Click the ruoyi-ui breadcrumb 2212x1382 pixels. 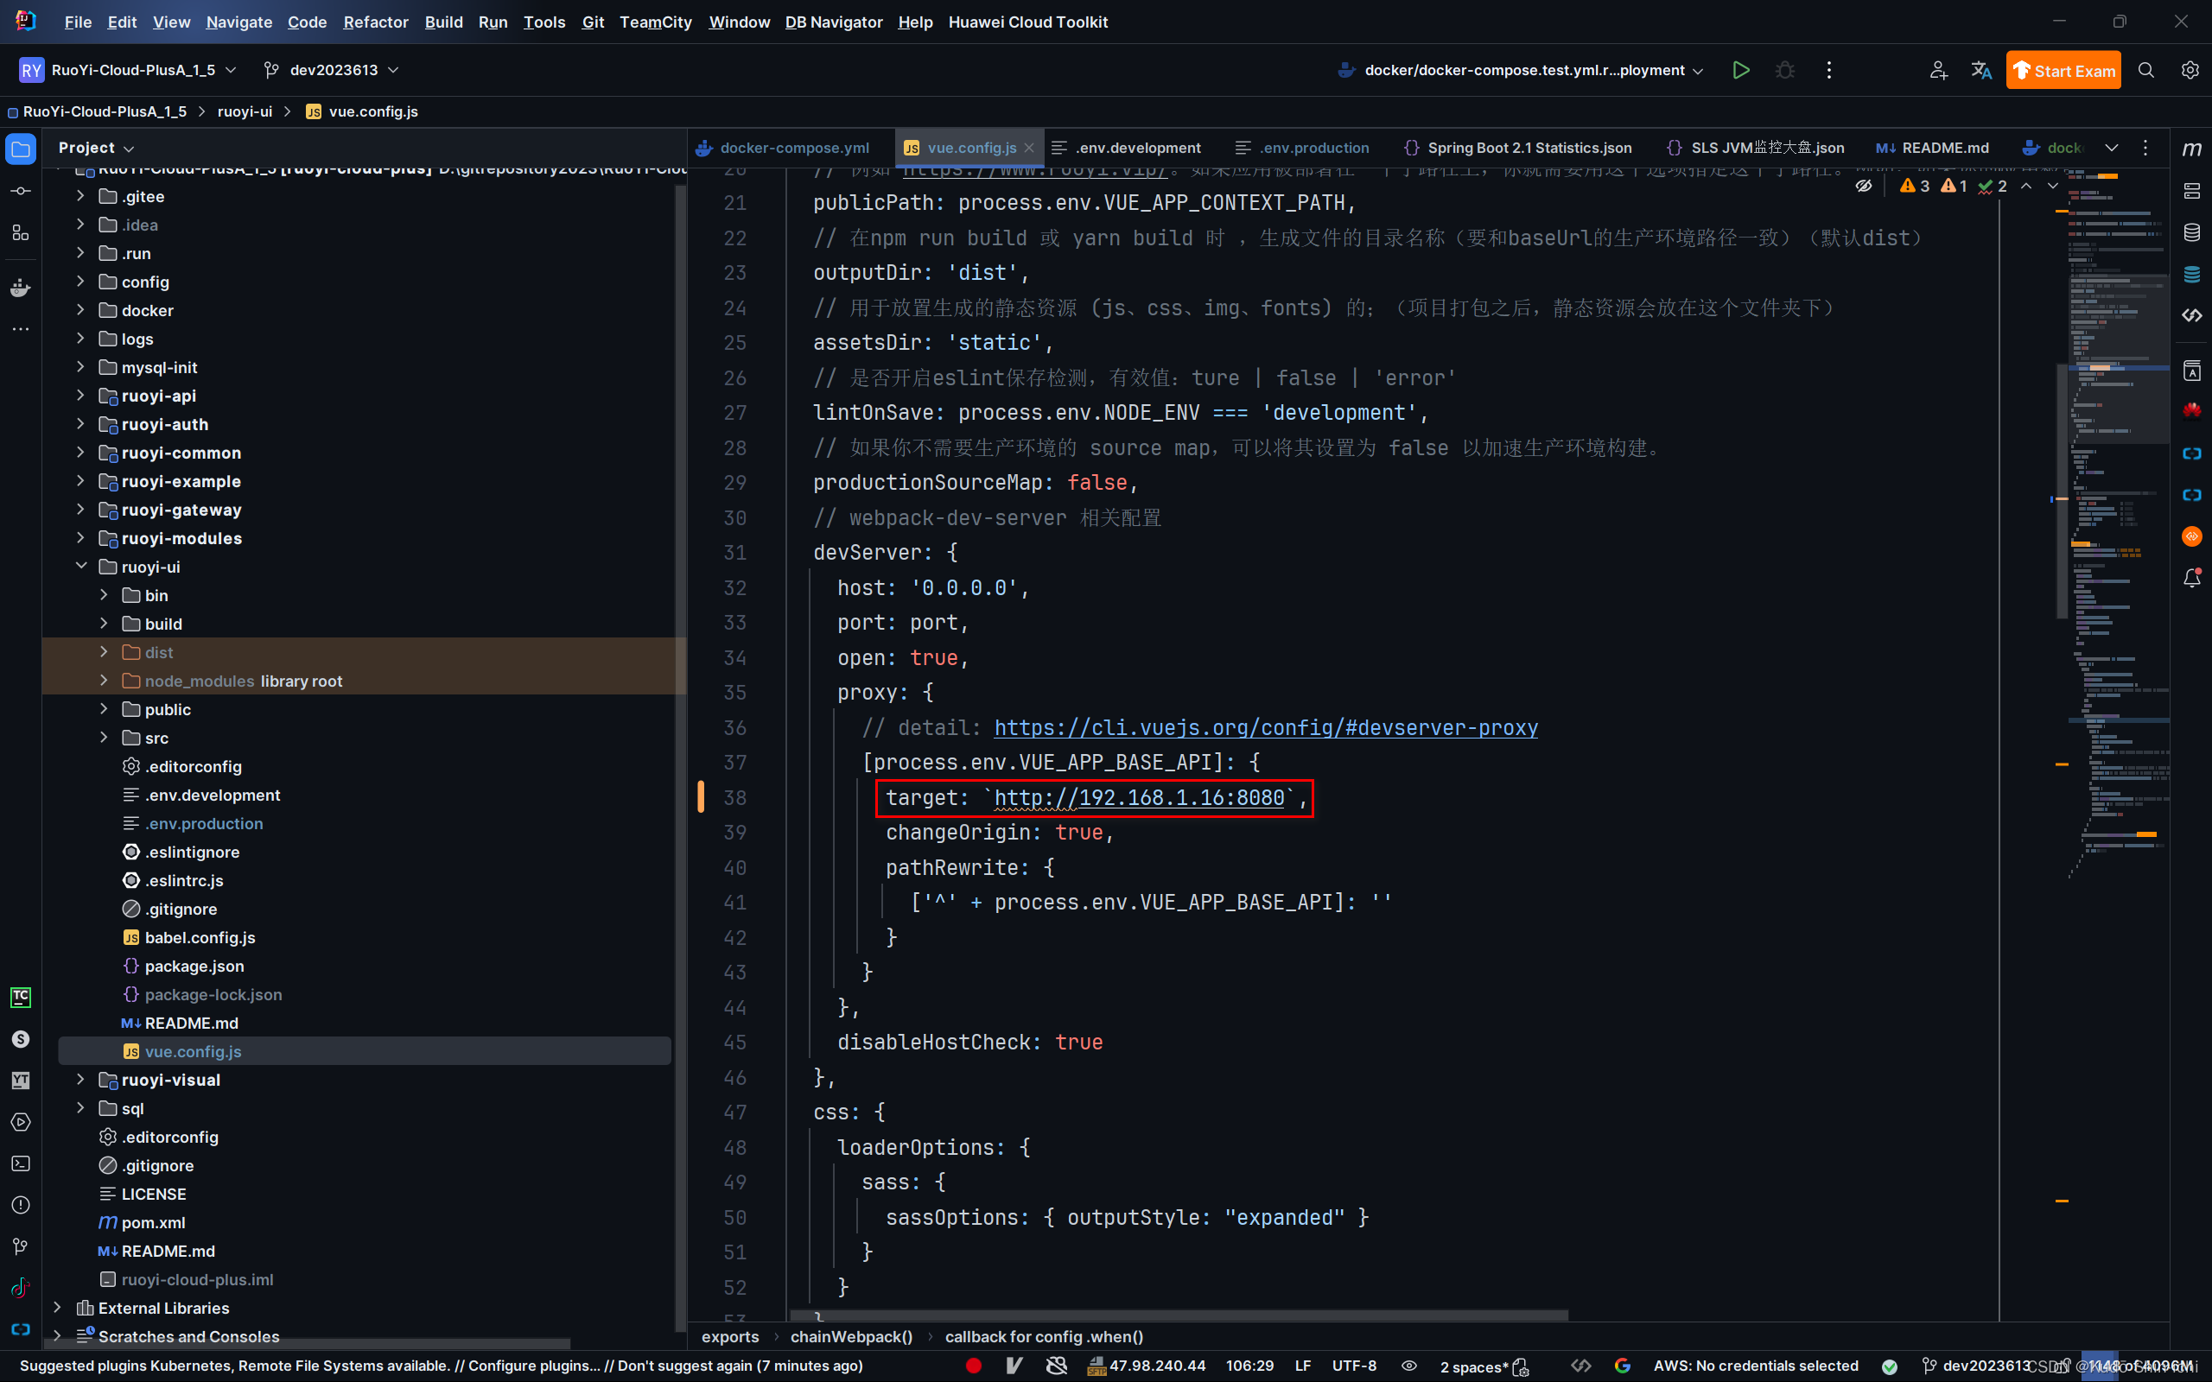pos(245,111)
